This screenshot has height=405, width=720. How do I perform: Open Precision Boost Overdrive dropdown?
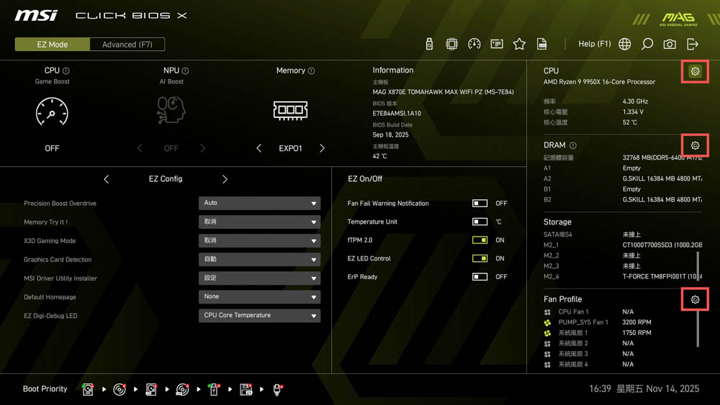pyautogui.click(x=259, y=204)
